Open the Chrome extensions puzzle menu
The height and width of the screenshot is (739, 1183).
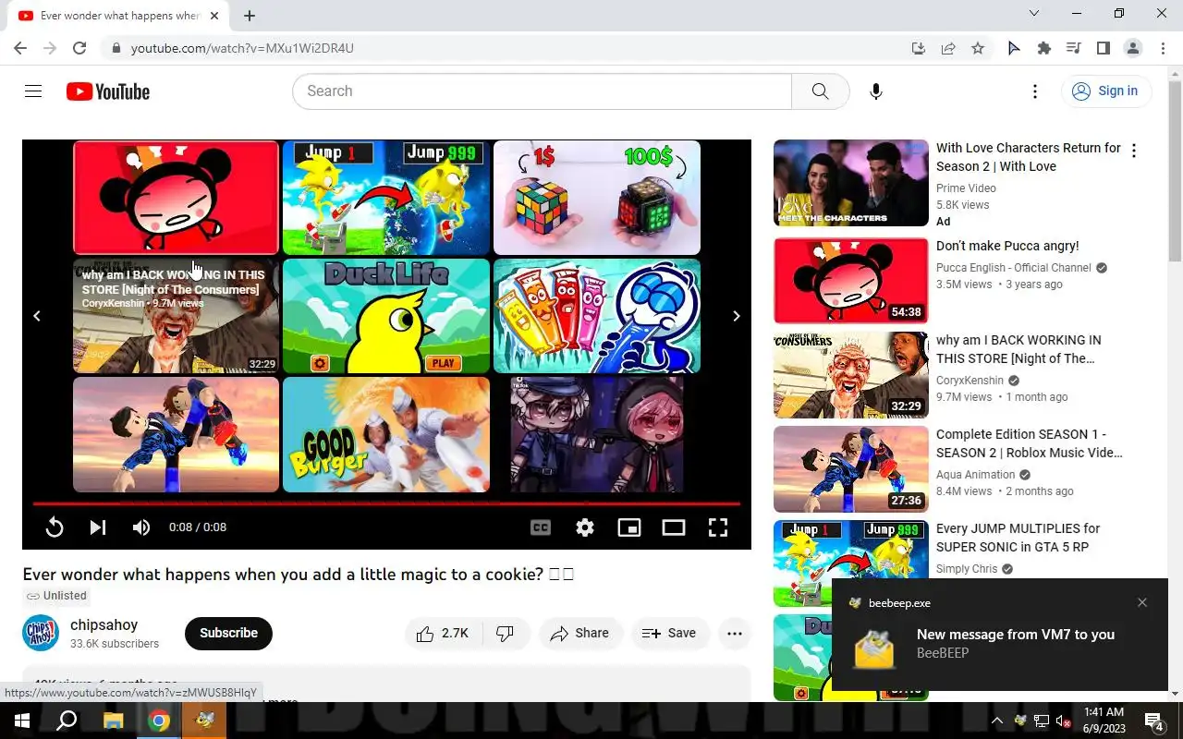click(1044, 48)
